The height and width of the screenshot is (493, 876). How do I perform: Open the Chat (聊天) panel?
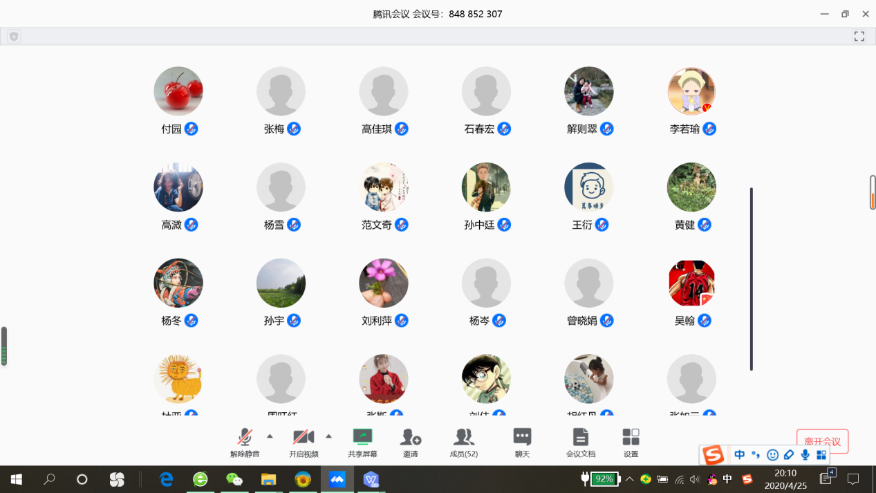point(522,438)
